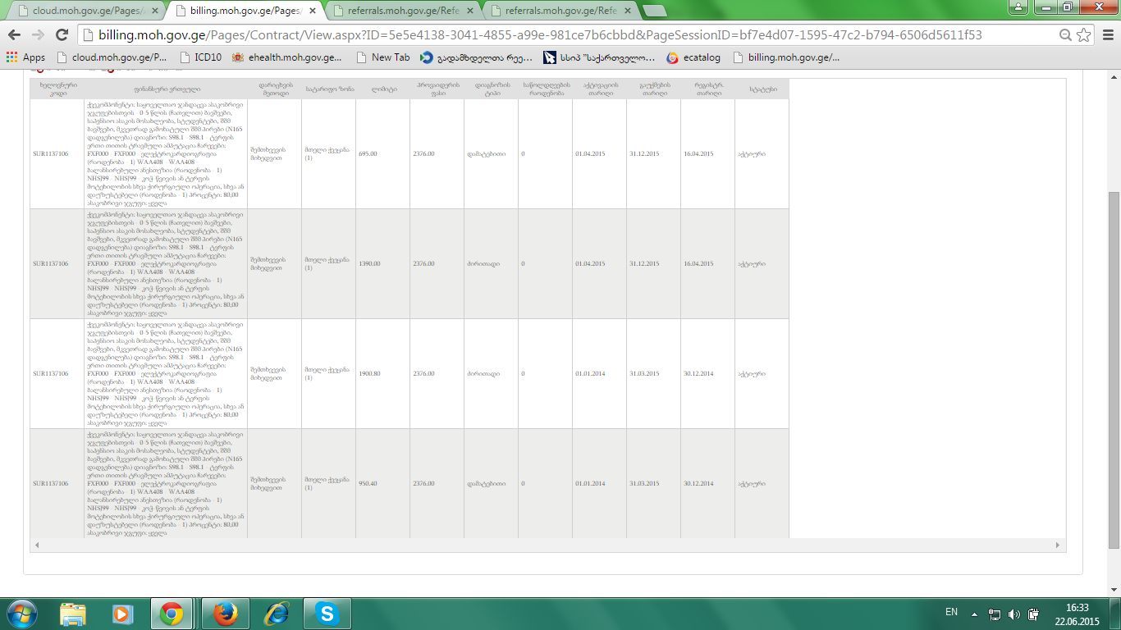Click the browser Reload button
The image size is (1121, 630).
(62, 35)
